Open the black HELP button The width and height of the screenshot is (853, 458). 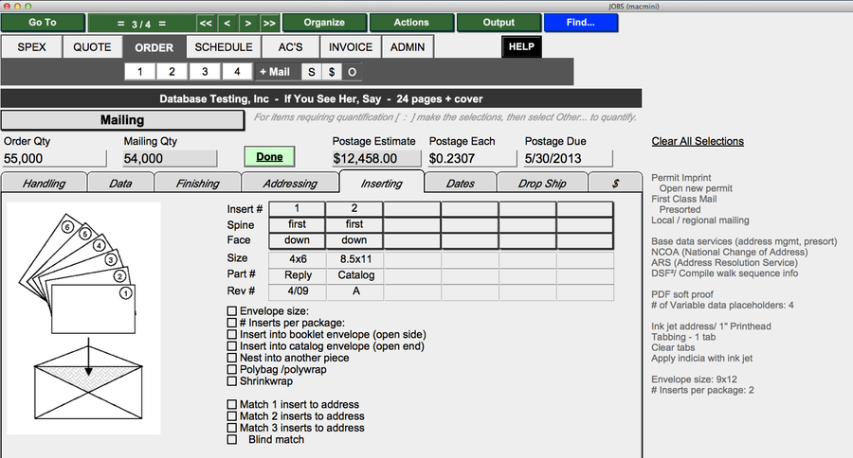coord(521,46)
